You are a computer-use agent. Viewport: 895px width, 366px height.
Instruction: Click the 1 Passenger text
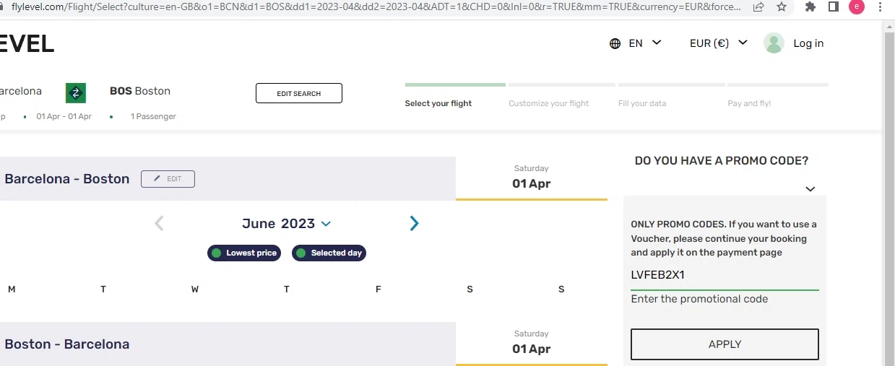pyautogui.click(x=153, y=116)
